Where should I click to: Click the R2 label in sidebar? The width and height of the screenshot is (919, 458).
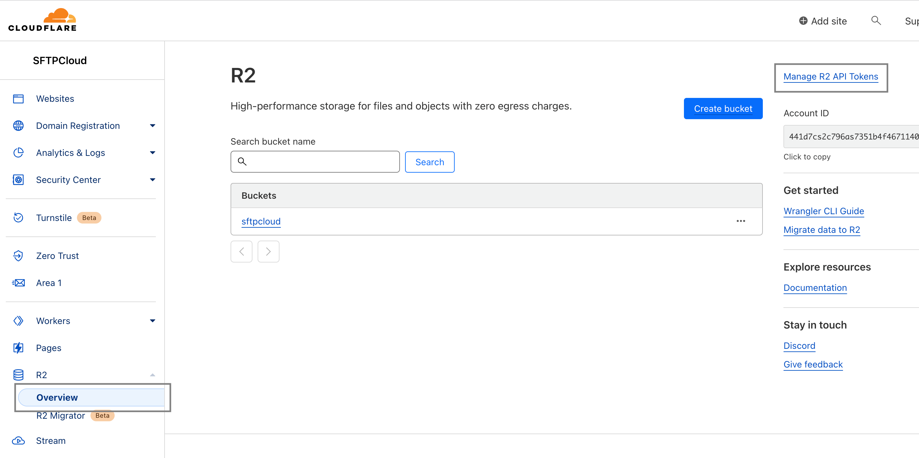click(42, 375)
